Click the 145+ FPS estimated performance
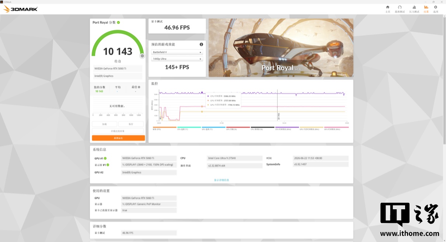The height and width of the screenshot is (242, 446). coord(177,67)
